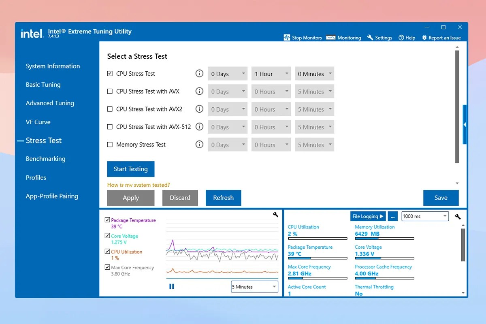This screenshot has width=486, height=324.
Task: Pause the monitoring graph
Action: tap(172, 286)
